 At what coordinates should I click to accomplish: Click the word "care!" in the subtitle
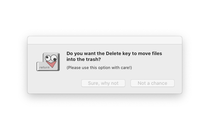click(126, 68)
